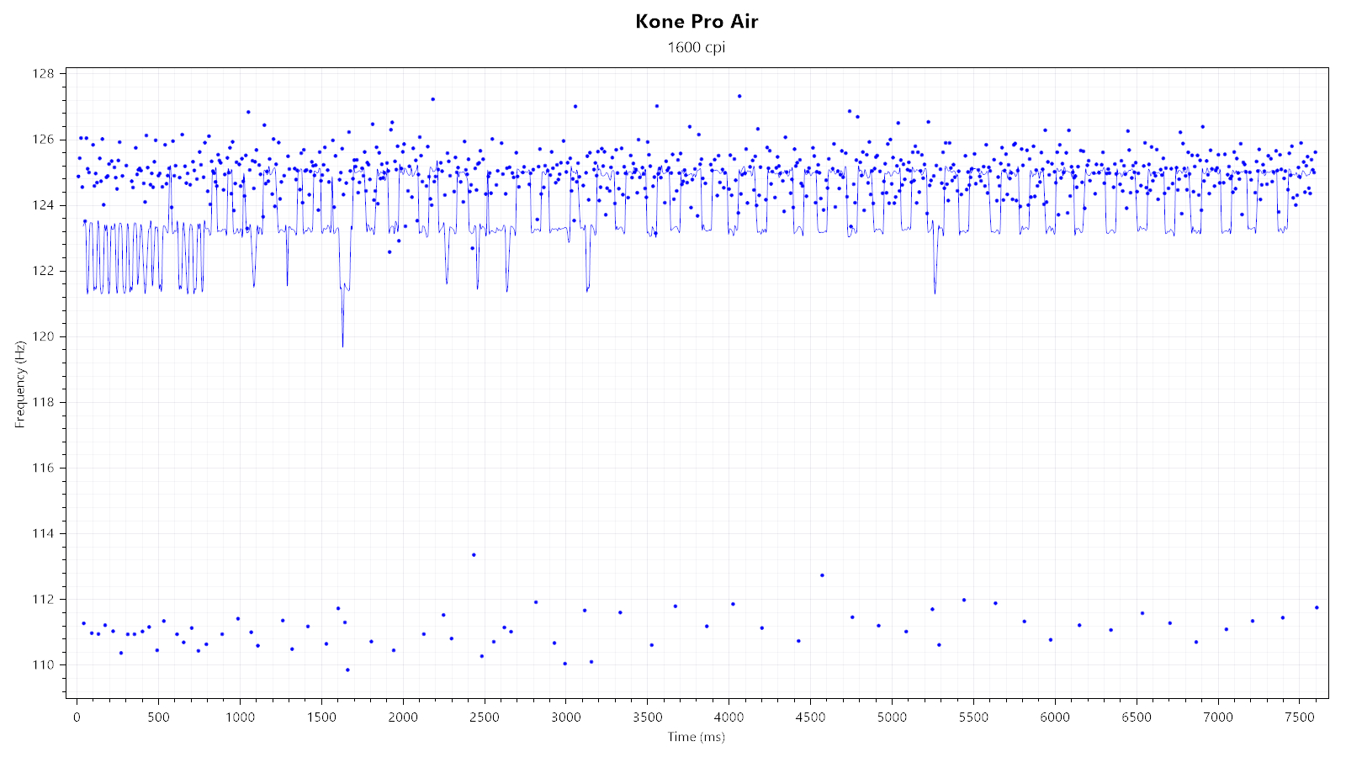Click the x-axis value 2000
The height and width of the screenshot is (757, 1346).
point(403,717)
